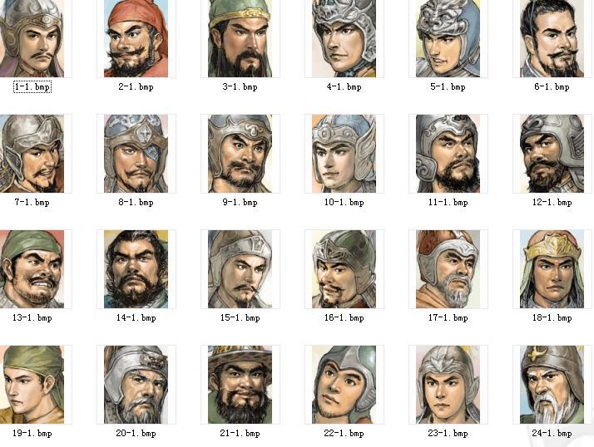594x447 pixels.
Task: Click the 4-1.bmp silver helmet thumbnail
Action: click(x=344, y=38)
